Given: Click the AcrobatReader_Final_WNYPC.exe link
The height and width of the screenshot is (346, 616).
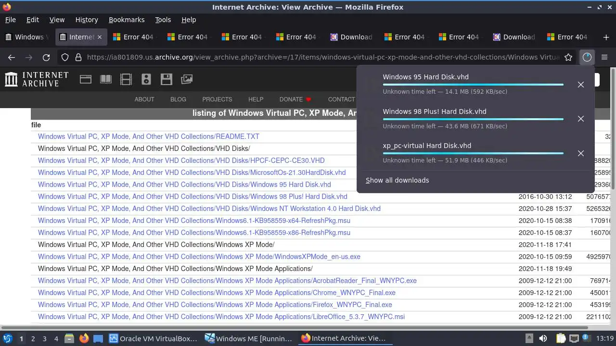Looking at the screenshot, I should tap(227, 281).
